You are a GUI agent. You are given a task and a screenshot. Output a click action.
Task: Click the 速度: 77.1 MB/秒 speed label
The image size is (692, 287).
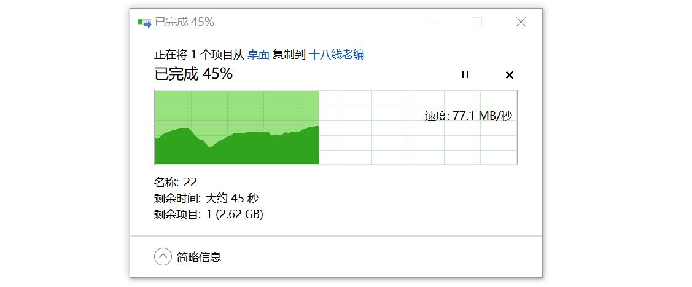[x=468, y=116]
